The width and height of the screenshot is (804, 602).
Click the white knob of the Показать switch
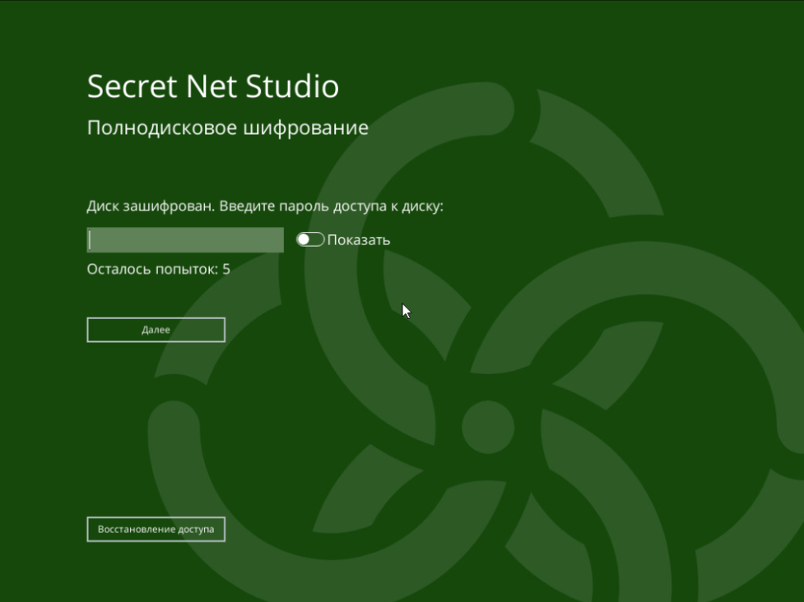click(x=304, y=239)
